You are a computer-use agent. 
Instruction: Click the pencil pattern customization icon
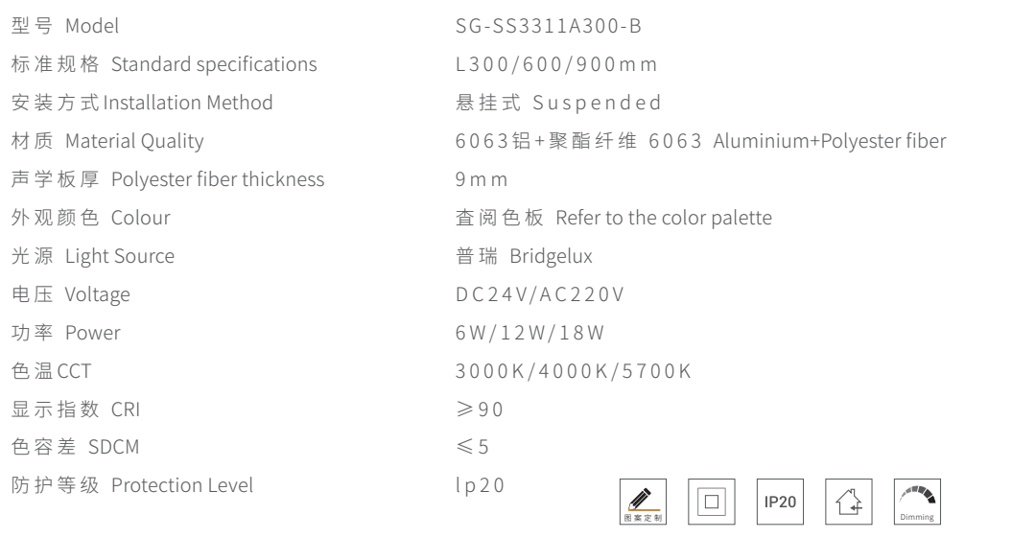(645, 502)
